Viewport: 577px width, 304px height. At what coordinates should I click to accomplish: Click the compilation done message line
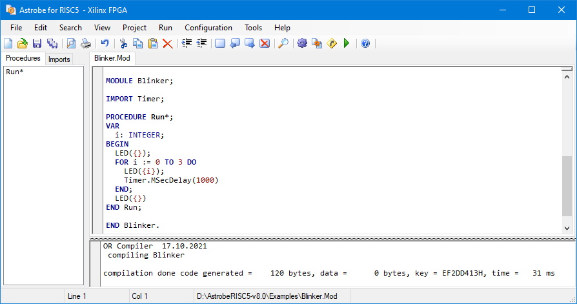329,274
